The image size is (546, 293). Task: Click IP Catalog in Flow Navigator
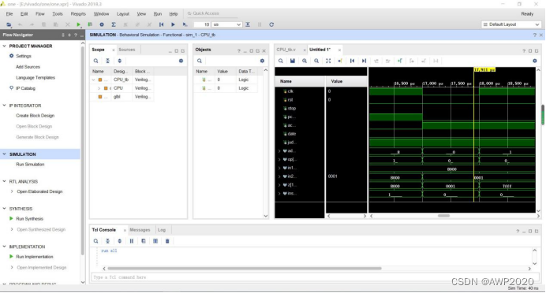tap(25, 88)
